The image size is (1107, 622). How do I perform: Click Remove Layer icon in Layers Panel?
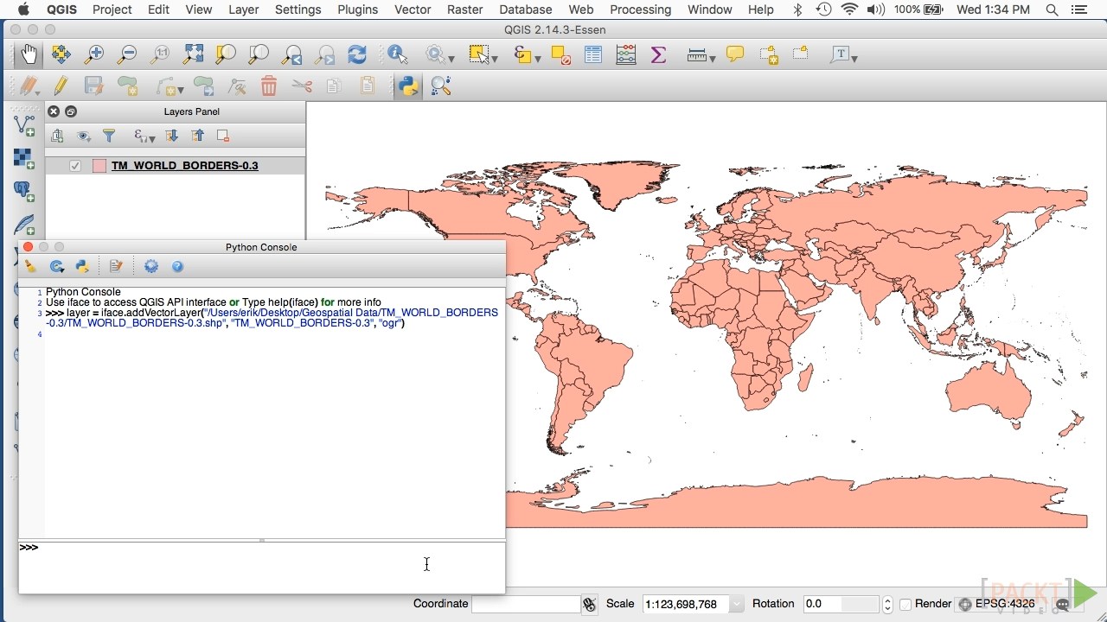coord(223,136)
